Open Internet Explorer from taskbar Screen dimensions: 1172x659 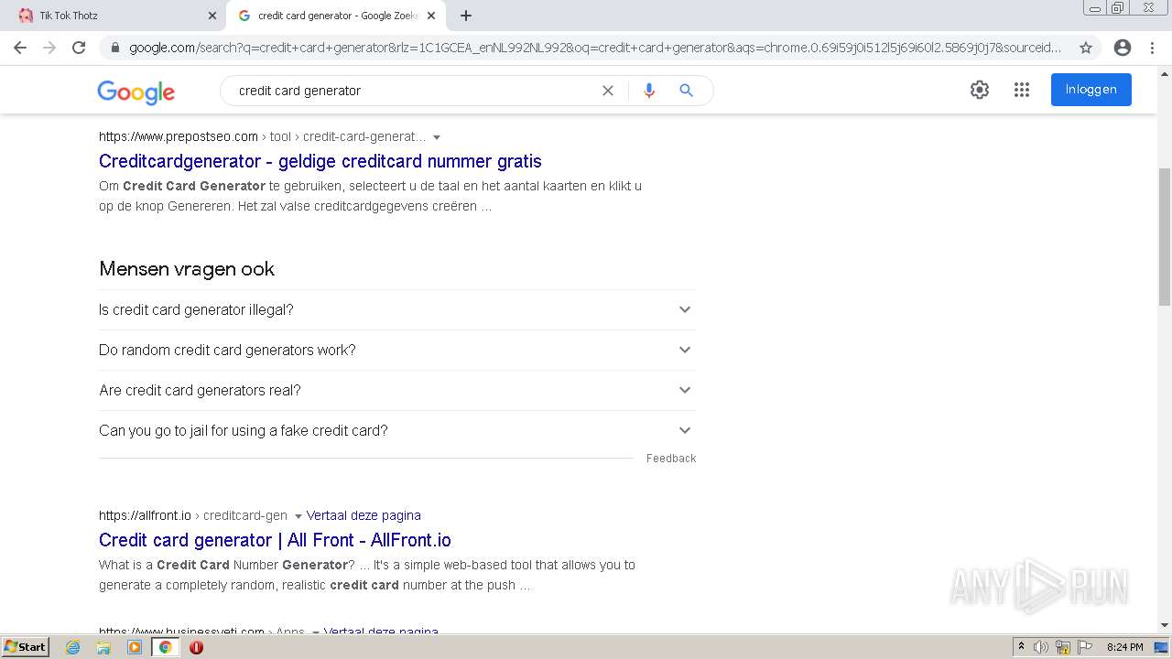tap(73, 647)
